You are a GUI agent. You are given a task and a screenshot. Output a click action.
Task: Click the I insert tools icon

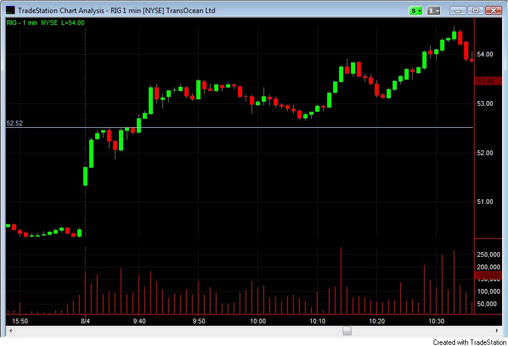click(x=432, y=10)
